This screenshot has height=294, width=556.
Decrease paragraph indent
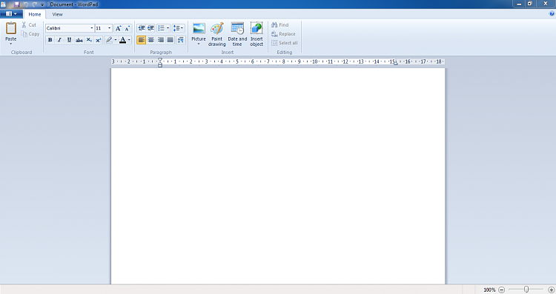(x=142, y=28)
